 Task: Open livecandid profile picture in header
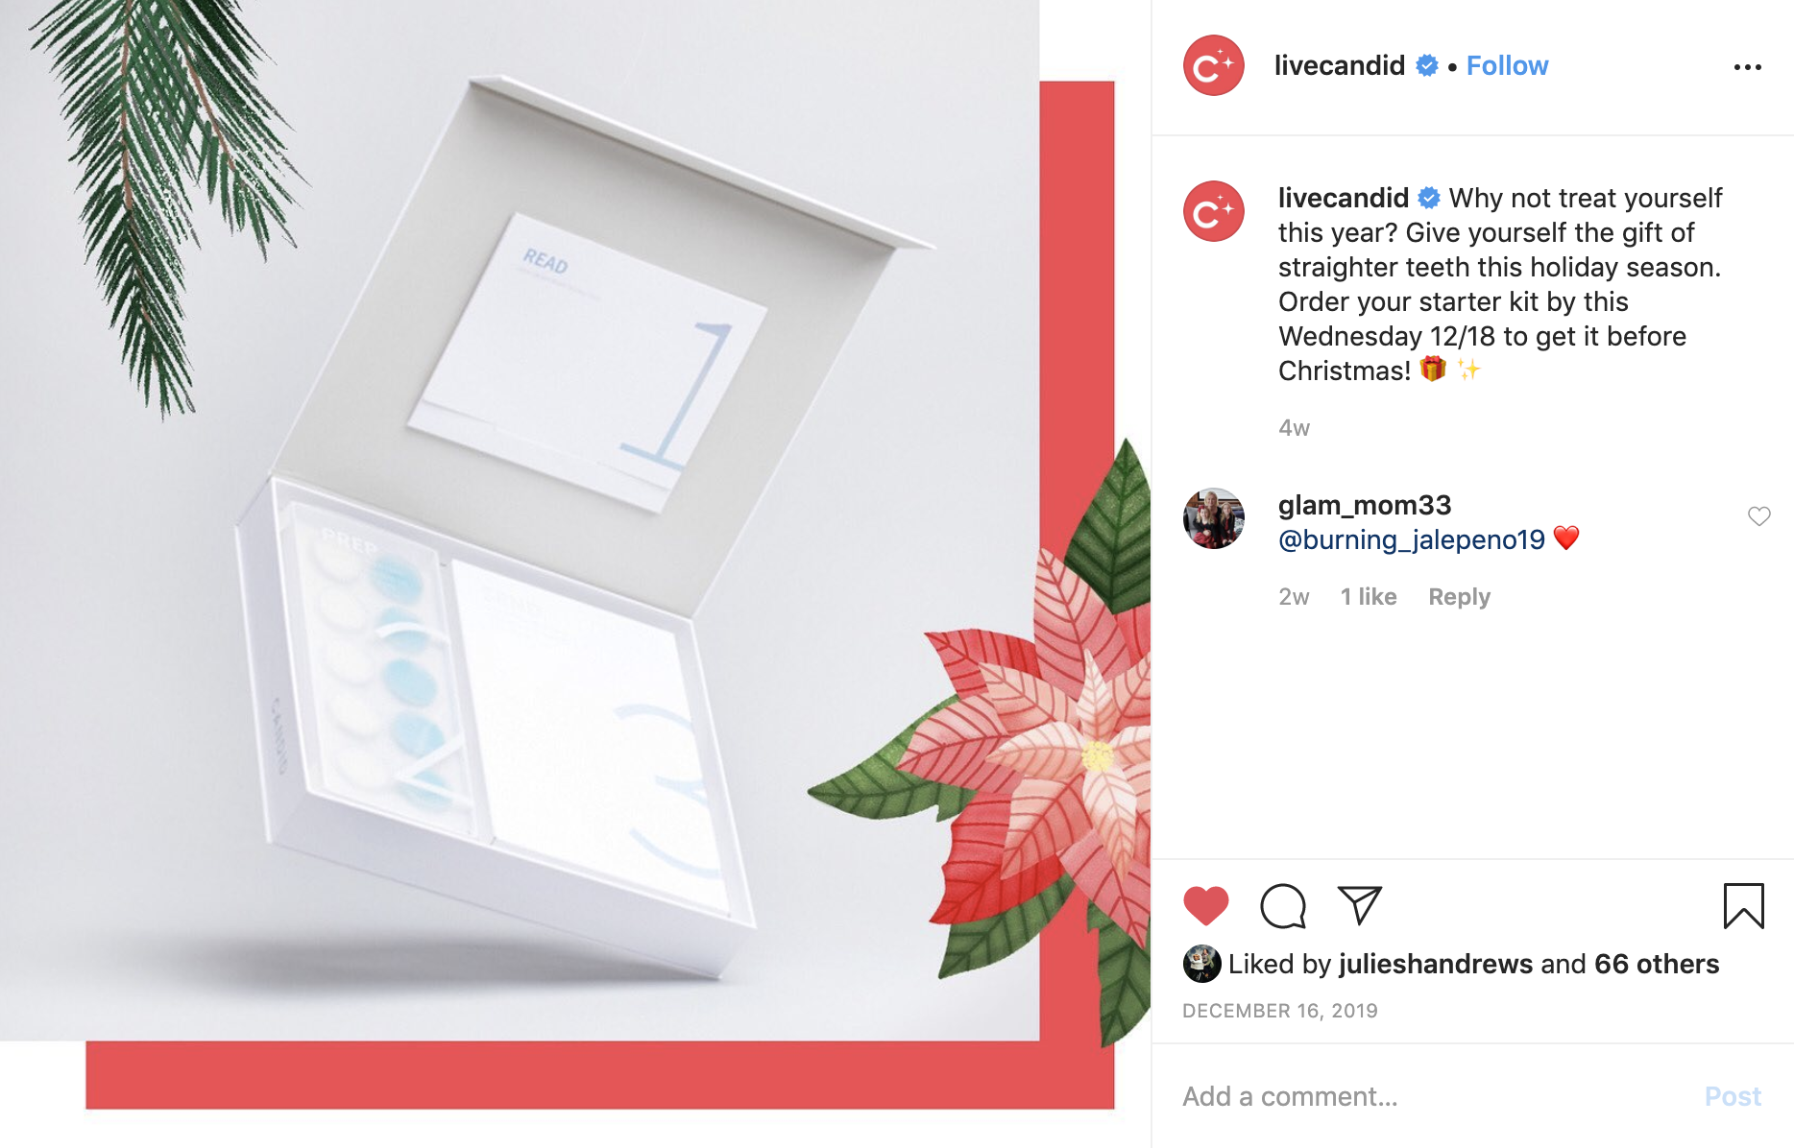[x=1214, y=65]
